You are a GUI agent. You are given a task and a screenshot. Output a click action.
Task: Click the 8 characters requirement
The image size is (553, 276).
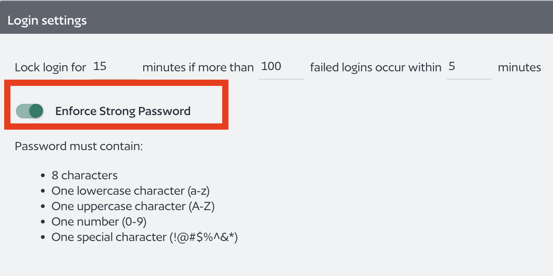[x=84, y=175]
